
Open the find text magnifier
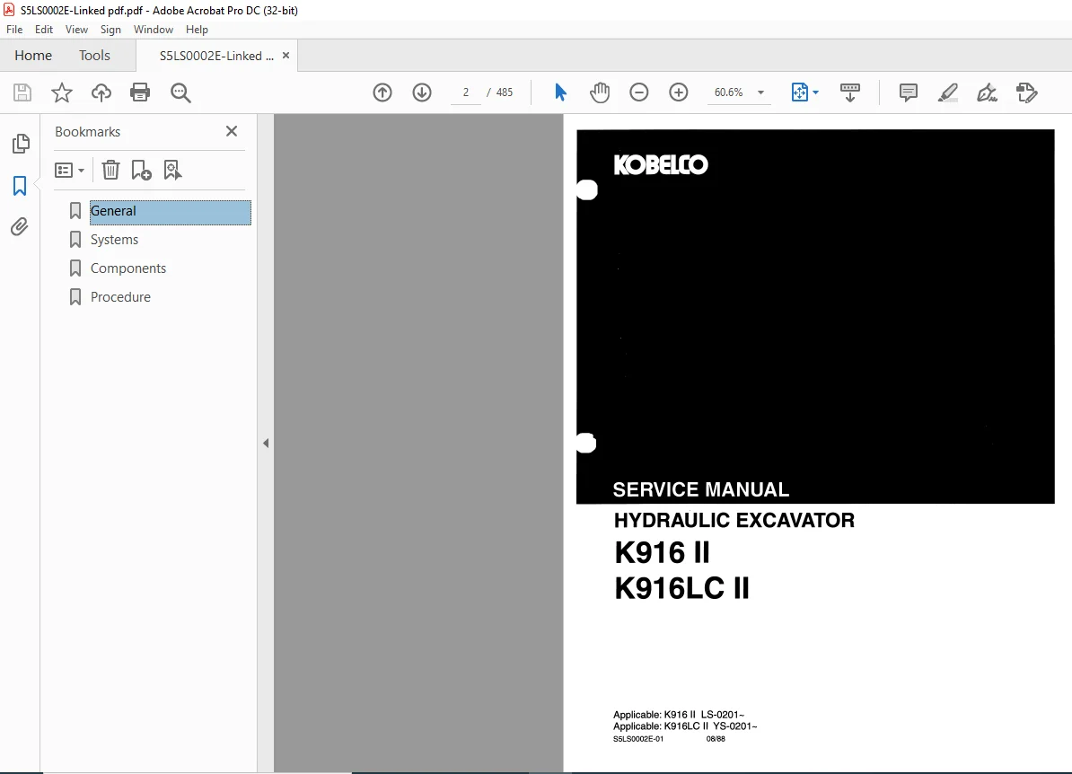180,92
